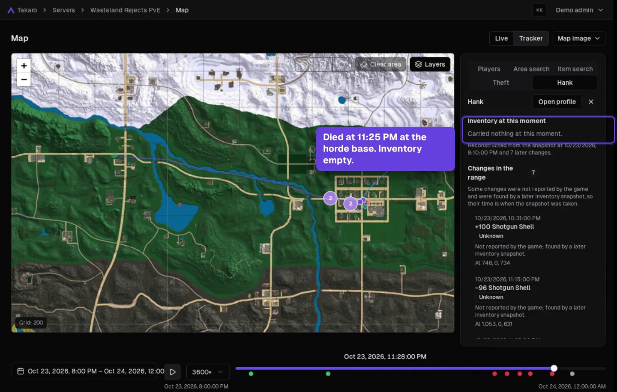Close the Hank panel with the X

coord(591,102)
